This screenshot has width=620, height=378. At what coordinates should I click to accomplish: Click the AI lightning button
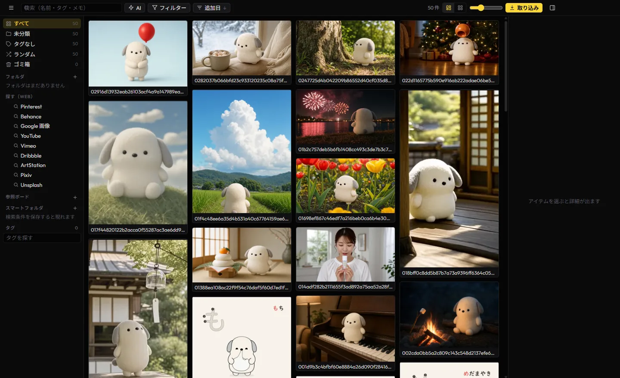tap(135, 8)
